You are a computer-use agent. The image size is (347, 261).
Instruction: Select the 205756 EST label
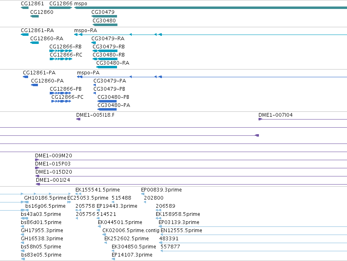[86, 214]
